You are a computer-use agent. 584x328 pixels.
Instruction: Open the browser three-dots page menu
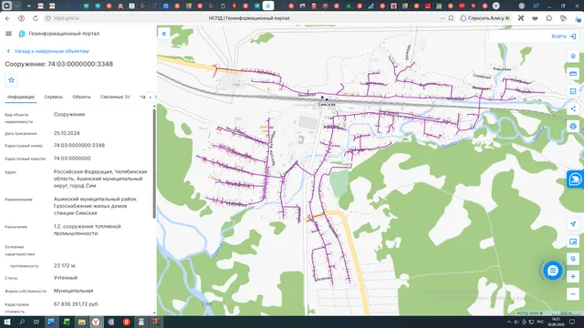(442, 18)
